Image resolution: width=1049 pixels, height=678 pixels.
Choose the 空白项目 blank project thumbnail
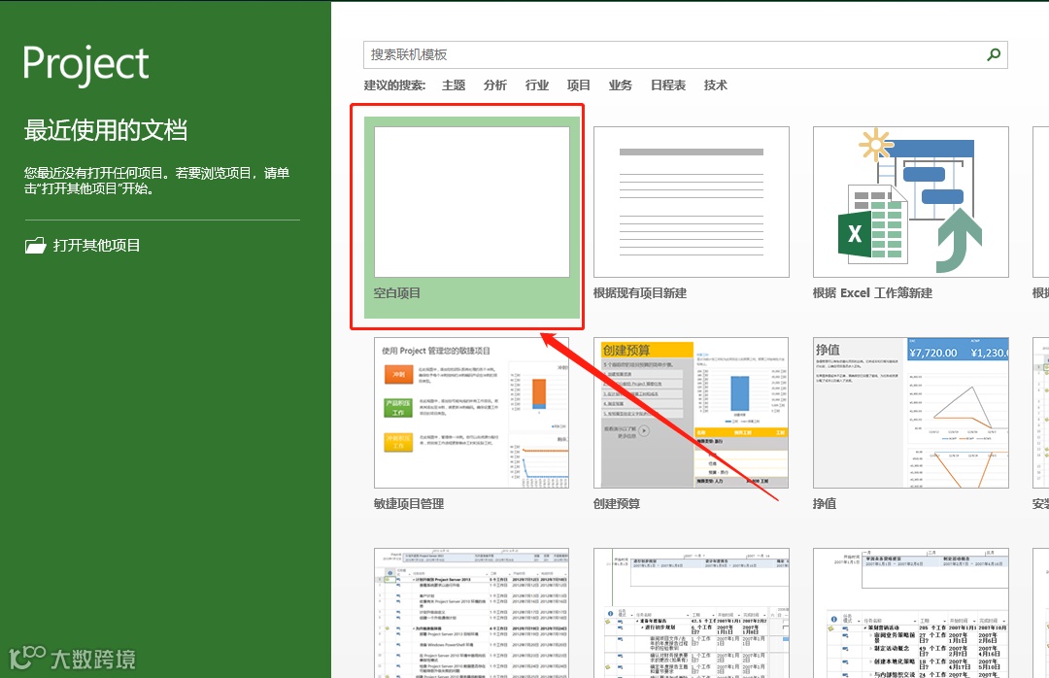(472, 202)
